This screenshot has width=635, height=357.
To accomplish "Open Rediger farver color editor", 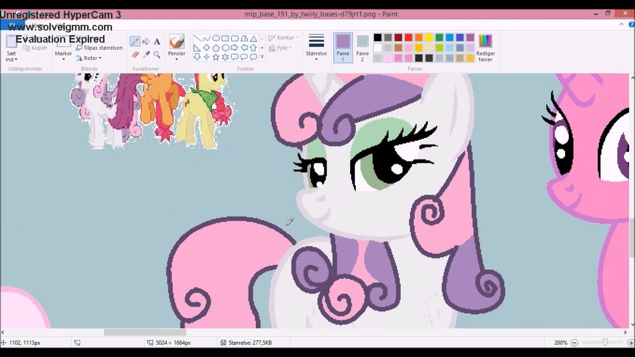I will 485,48.
